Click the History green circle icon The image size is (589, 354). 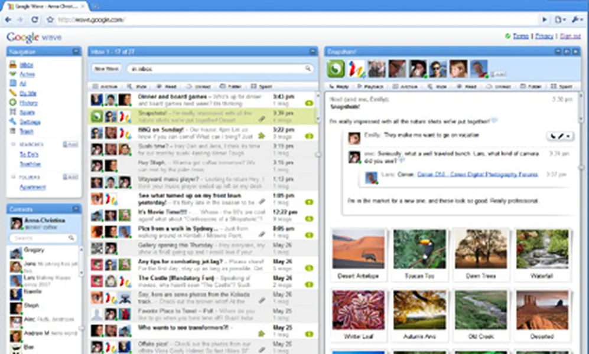[13, 103]
